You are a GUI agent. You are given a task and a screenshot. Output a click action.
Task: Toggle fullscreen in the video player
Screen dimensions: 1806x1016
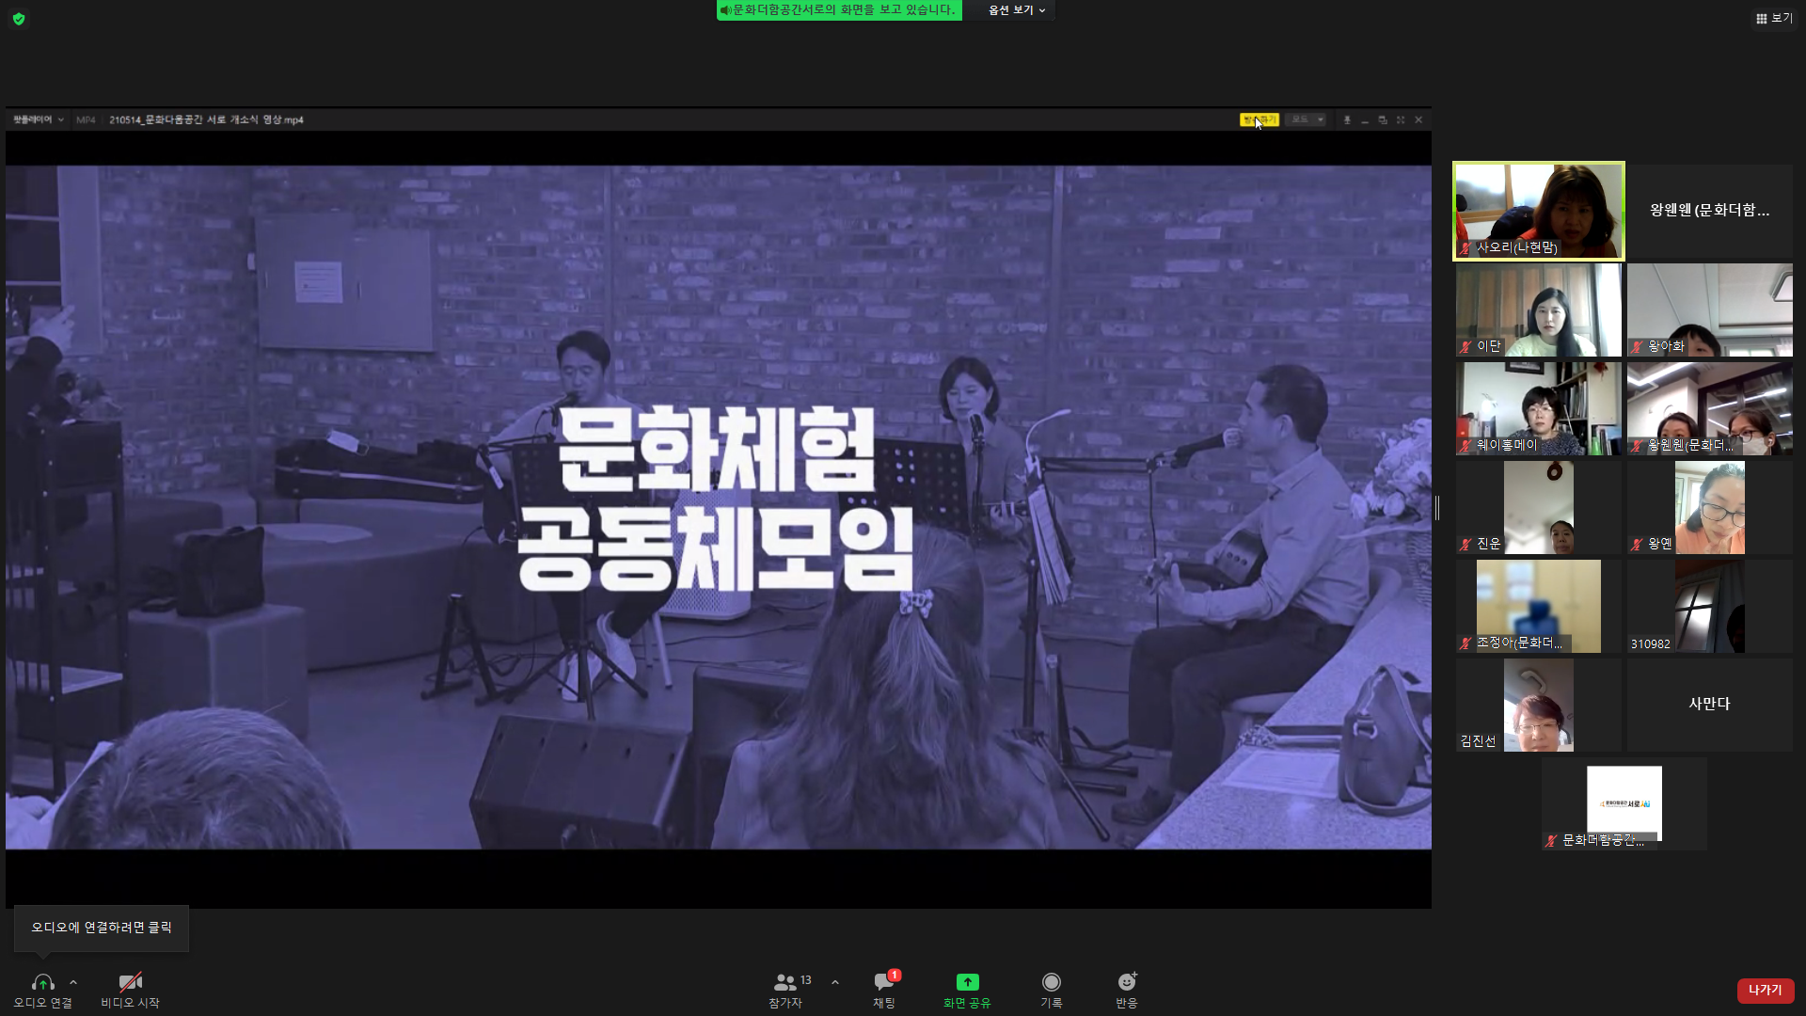1401,120
